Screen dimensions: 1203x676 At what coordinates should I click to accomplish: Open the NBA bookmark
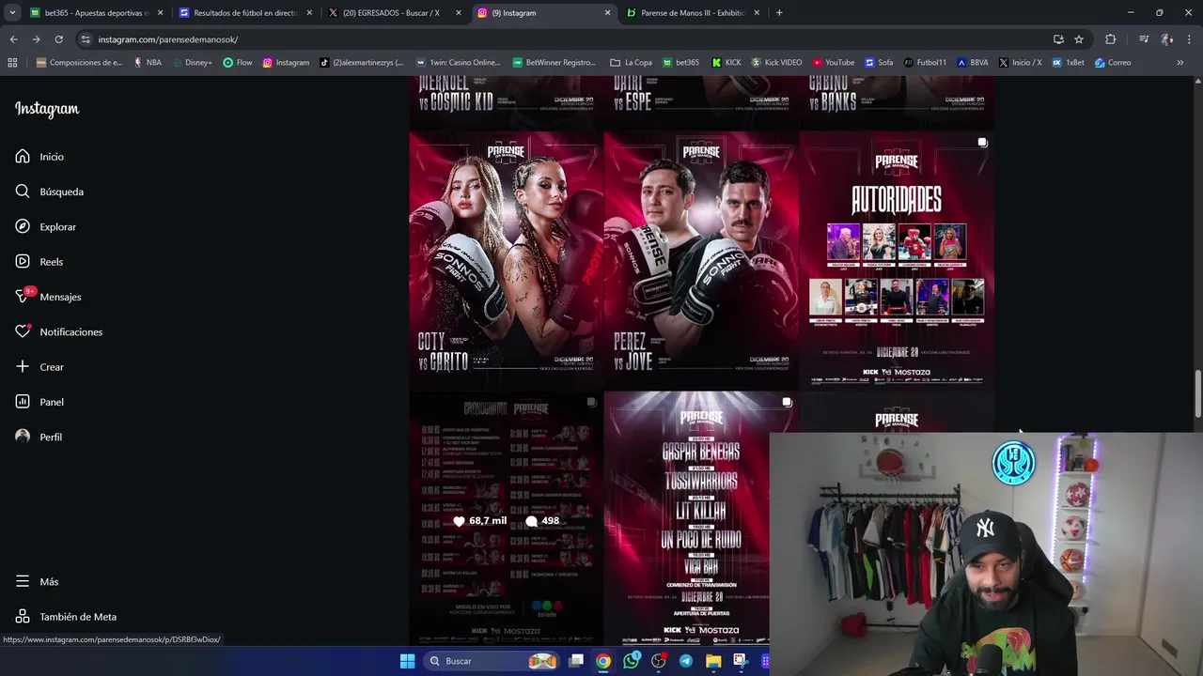click(148, 63)
